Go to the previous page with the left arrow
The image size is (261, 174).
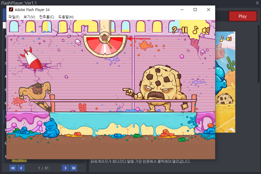(x=21, y=168)
